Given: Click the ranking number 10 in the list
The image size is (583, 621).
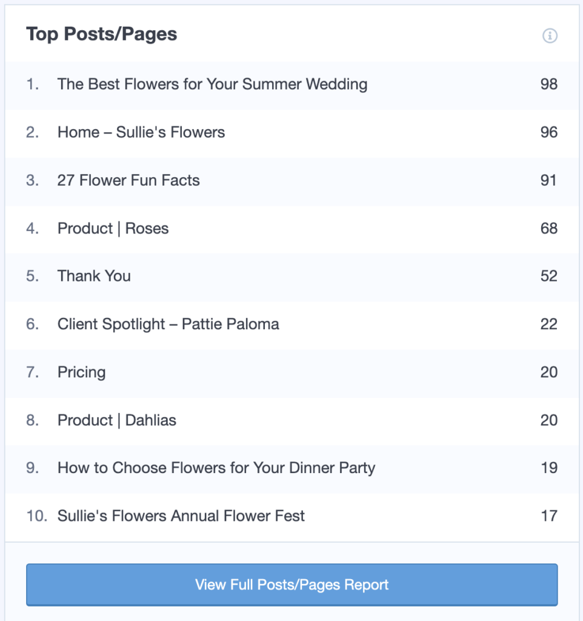Looking at the screenshot, I should pos(35,515).
